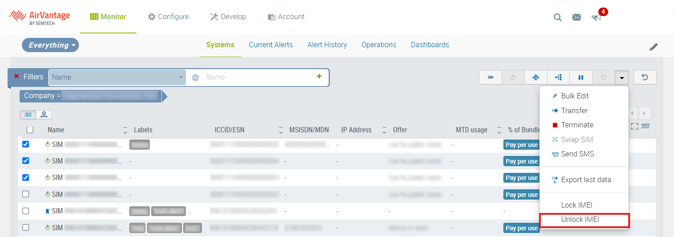Image resolution: width=675 pixels, height=237 pixels.
Task: Open the mail envelope icon
Action: click(x=576, y=17)
